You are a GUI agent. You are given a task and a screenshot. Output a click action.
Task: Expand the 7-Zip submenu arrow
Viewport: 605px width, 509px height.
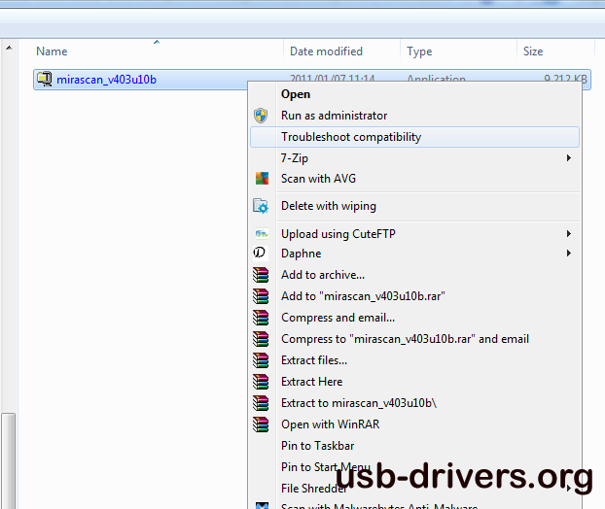[x=569, y=158]
